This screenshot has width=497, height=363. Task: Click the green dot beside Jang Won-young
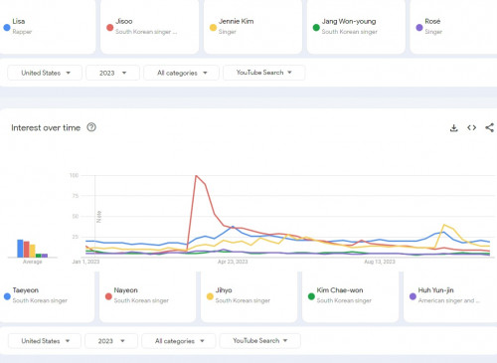(x=316, y=28)
